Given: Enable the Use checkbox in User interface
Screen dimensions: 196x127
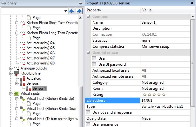Looking at the screenshot, I should click(94, 58).
